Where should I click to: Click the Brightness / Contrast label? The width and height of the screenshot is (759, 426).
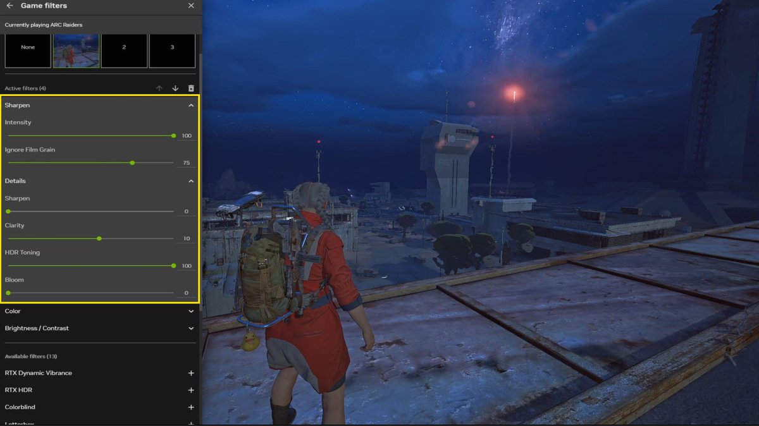tap(37, 328)
